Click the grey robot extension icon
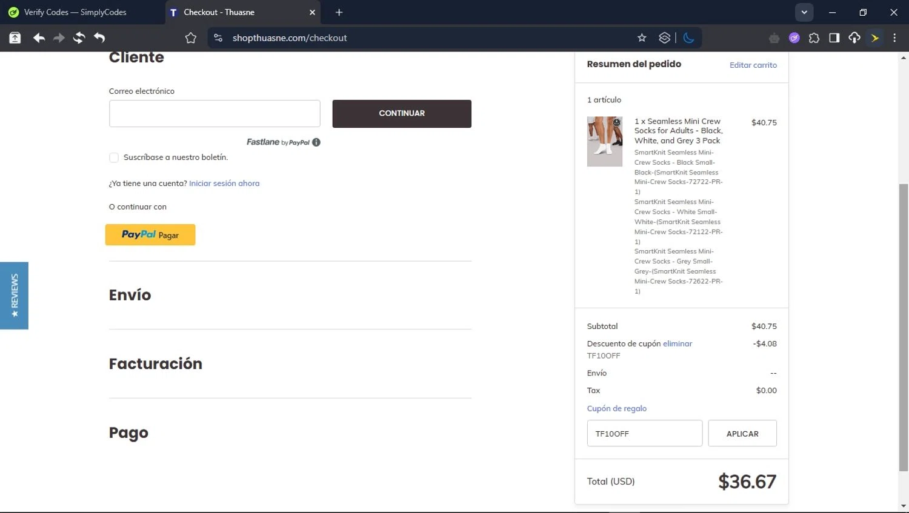 (x=774, y=38)
